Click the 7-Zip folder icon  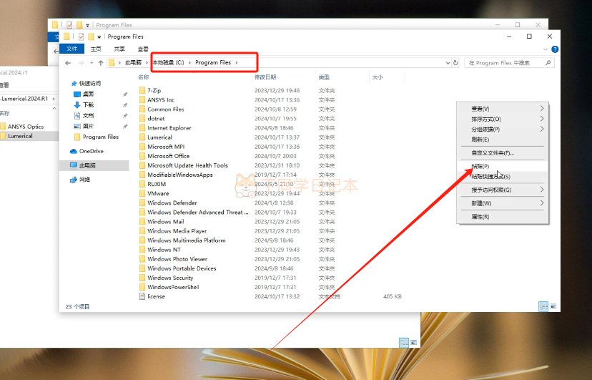(142, 91)
